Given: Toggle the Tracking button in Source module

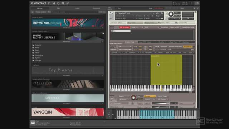Looking at the screenshot, I should (x=150, y=96).
